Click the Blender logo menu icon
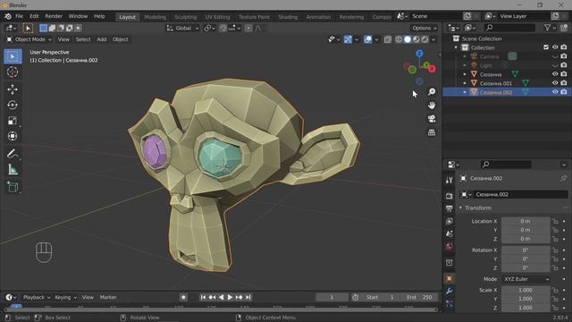 click(x=8, y=16)
